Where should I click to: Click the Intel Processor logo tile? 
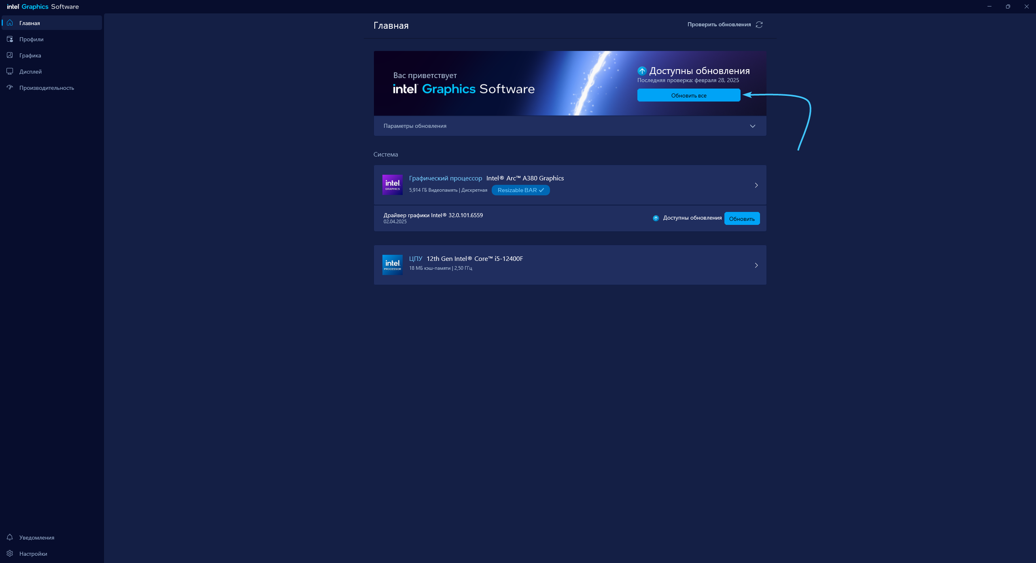click(392, 265)
